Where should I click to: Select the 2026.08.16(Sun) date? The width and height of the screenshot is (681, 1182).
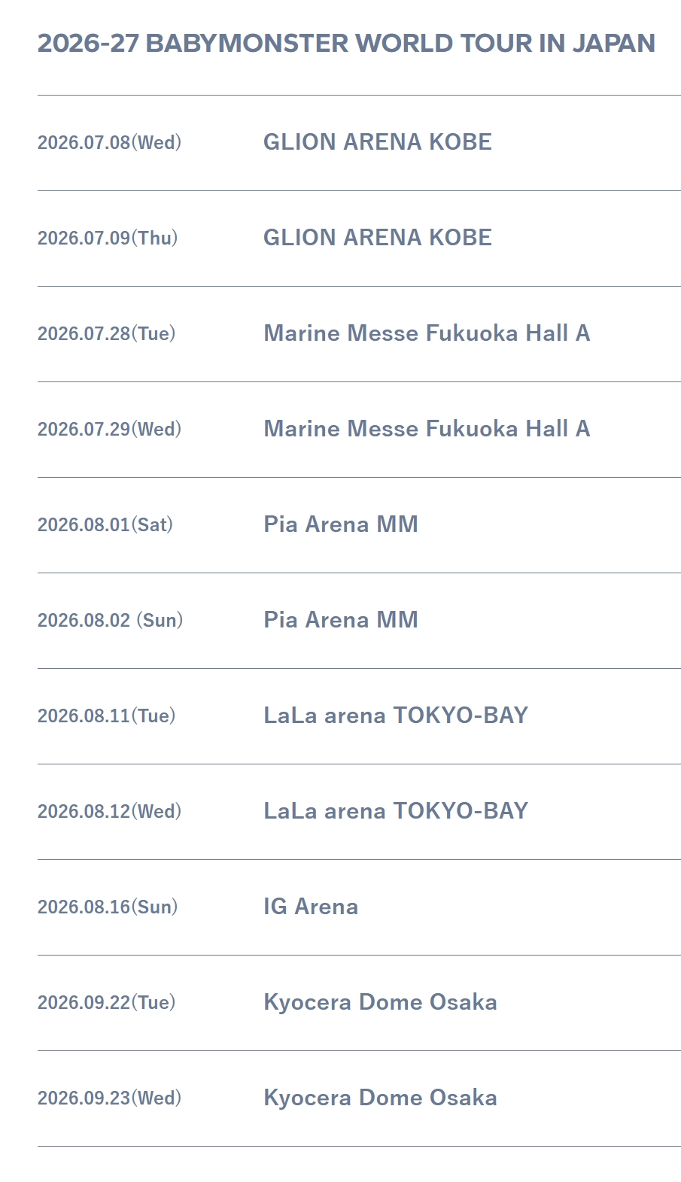click(x=108, y=907)
